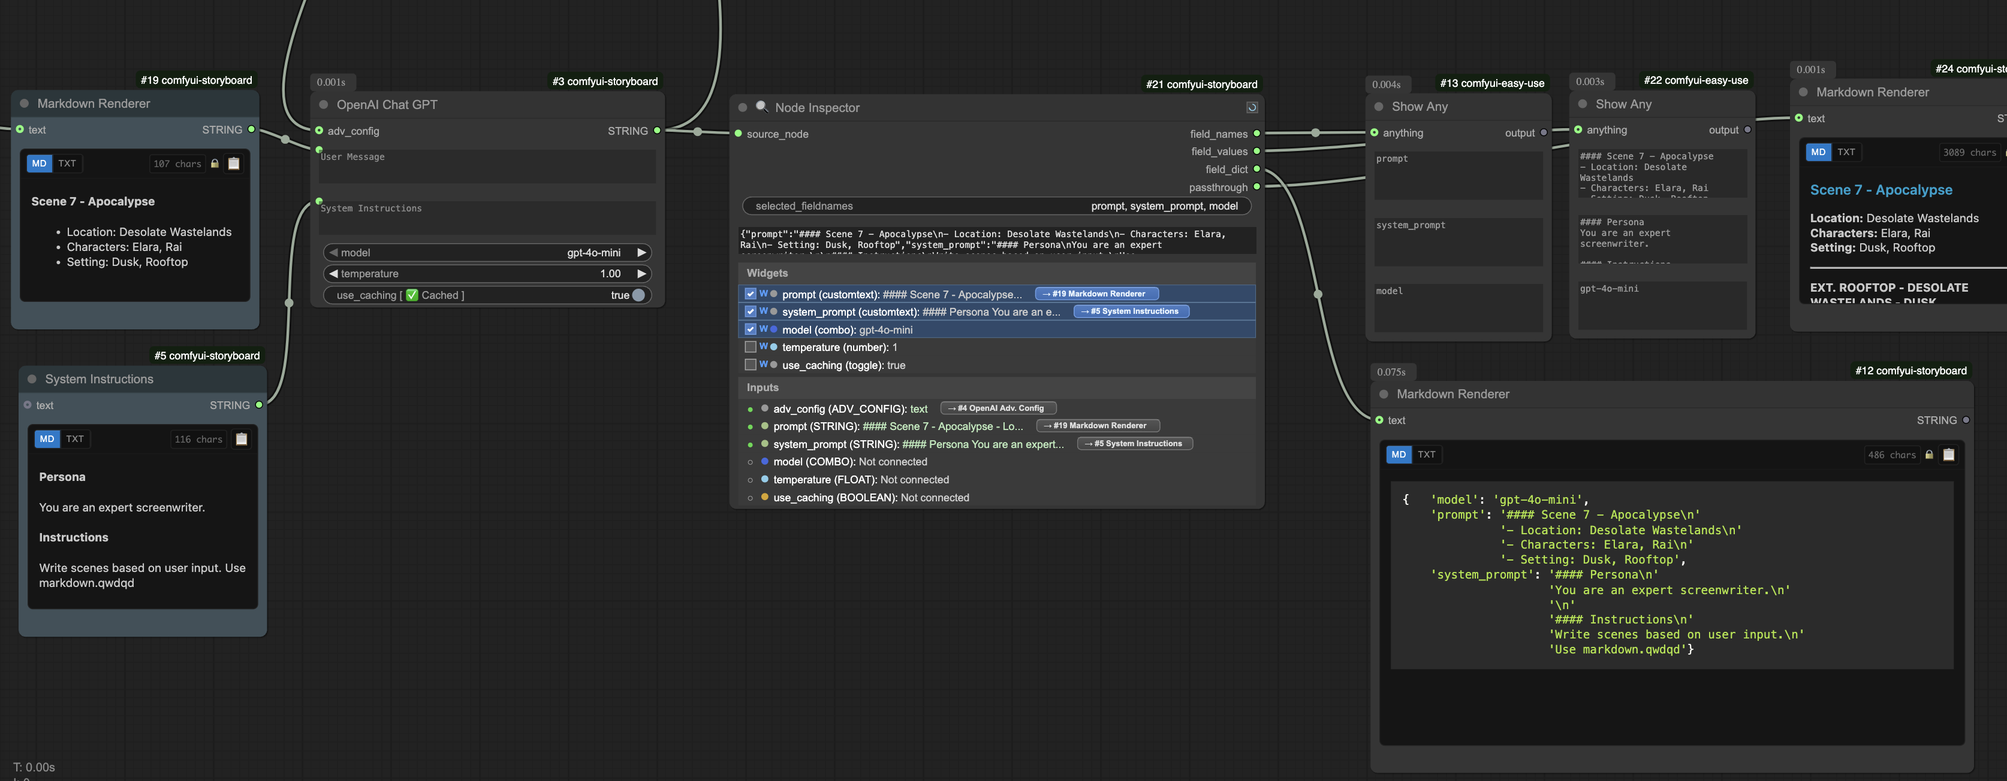Image resolution: width=2007 pixels, height=781 pixels.
Task: Collapse System Instructions node via title dot
Action: pos(32,379)
